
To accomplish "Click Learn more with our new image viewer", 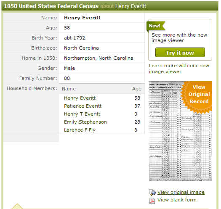I will pos(179,69).
